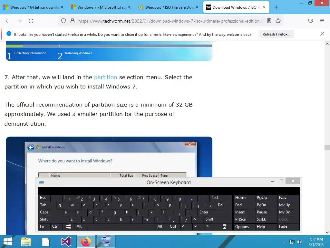Viewport: 330px width, 248px height.
Task: Save to Pocket icon in toolbar
Action: (311, 21)
